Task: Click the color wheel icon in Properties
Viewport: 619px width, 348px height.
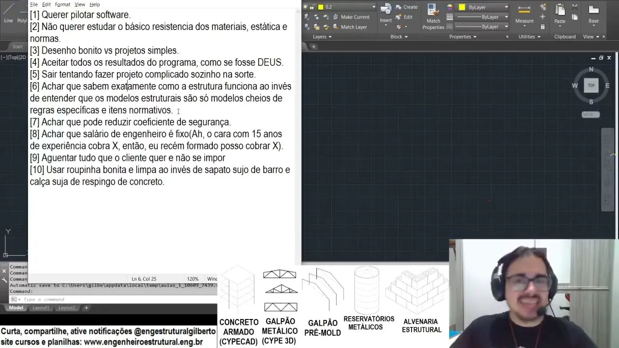Action: (450, 7)
